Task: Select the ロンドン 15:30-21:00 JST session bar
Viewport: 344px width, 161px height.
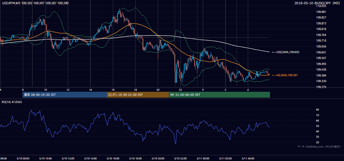Action: (x=138, y=95)
